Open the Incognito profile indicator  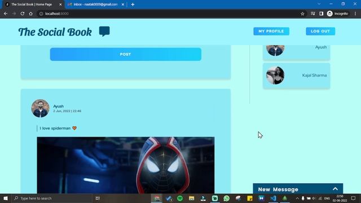tap(337, 14)
